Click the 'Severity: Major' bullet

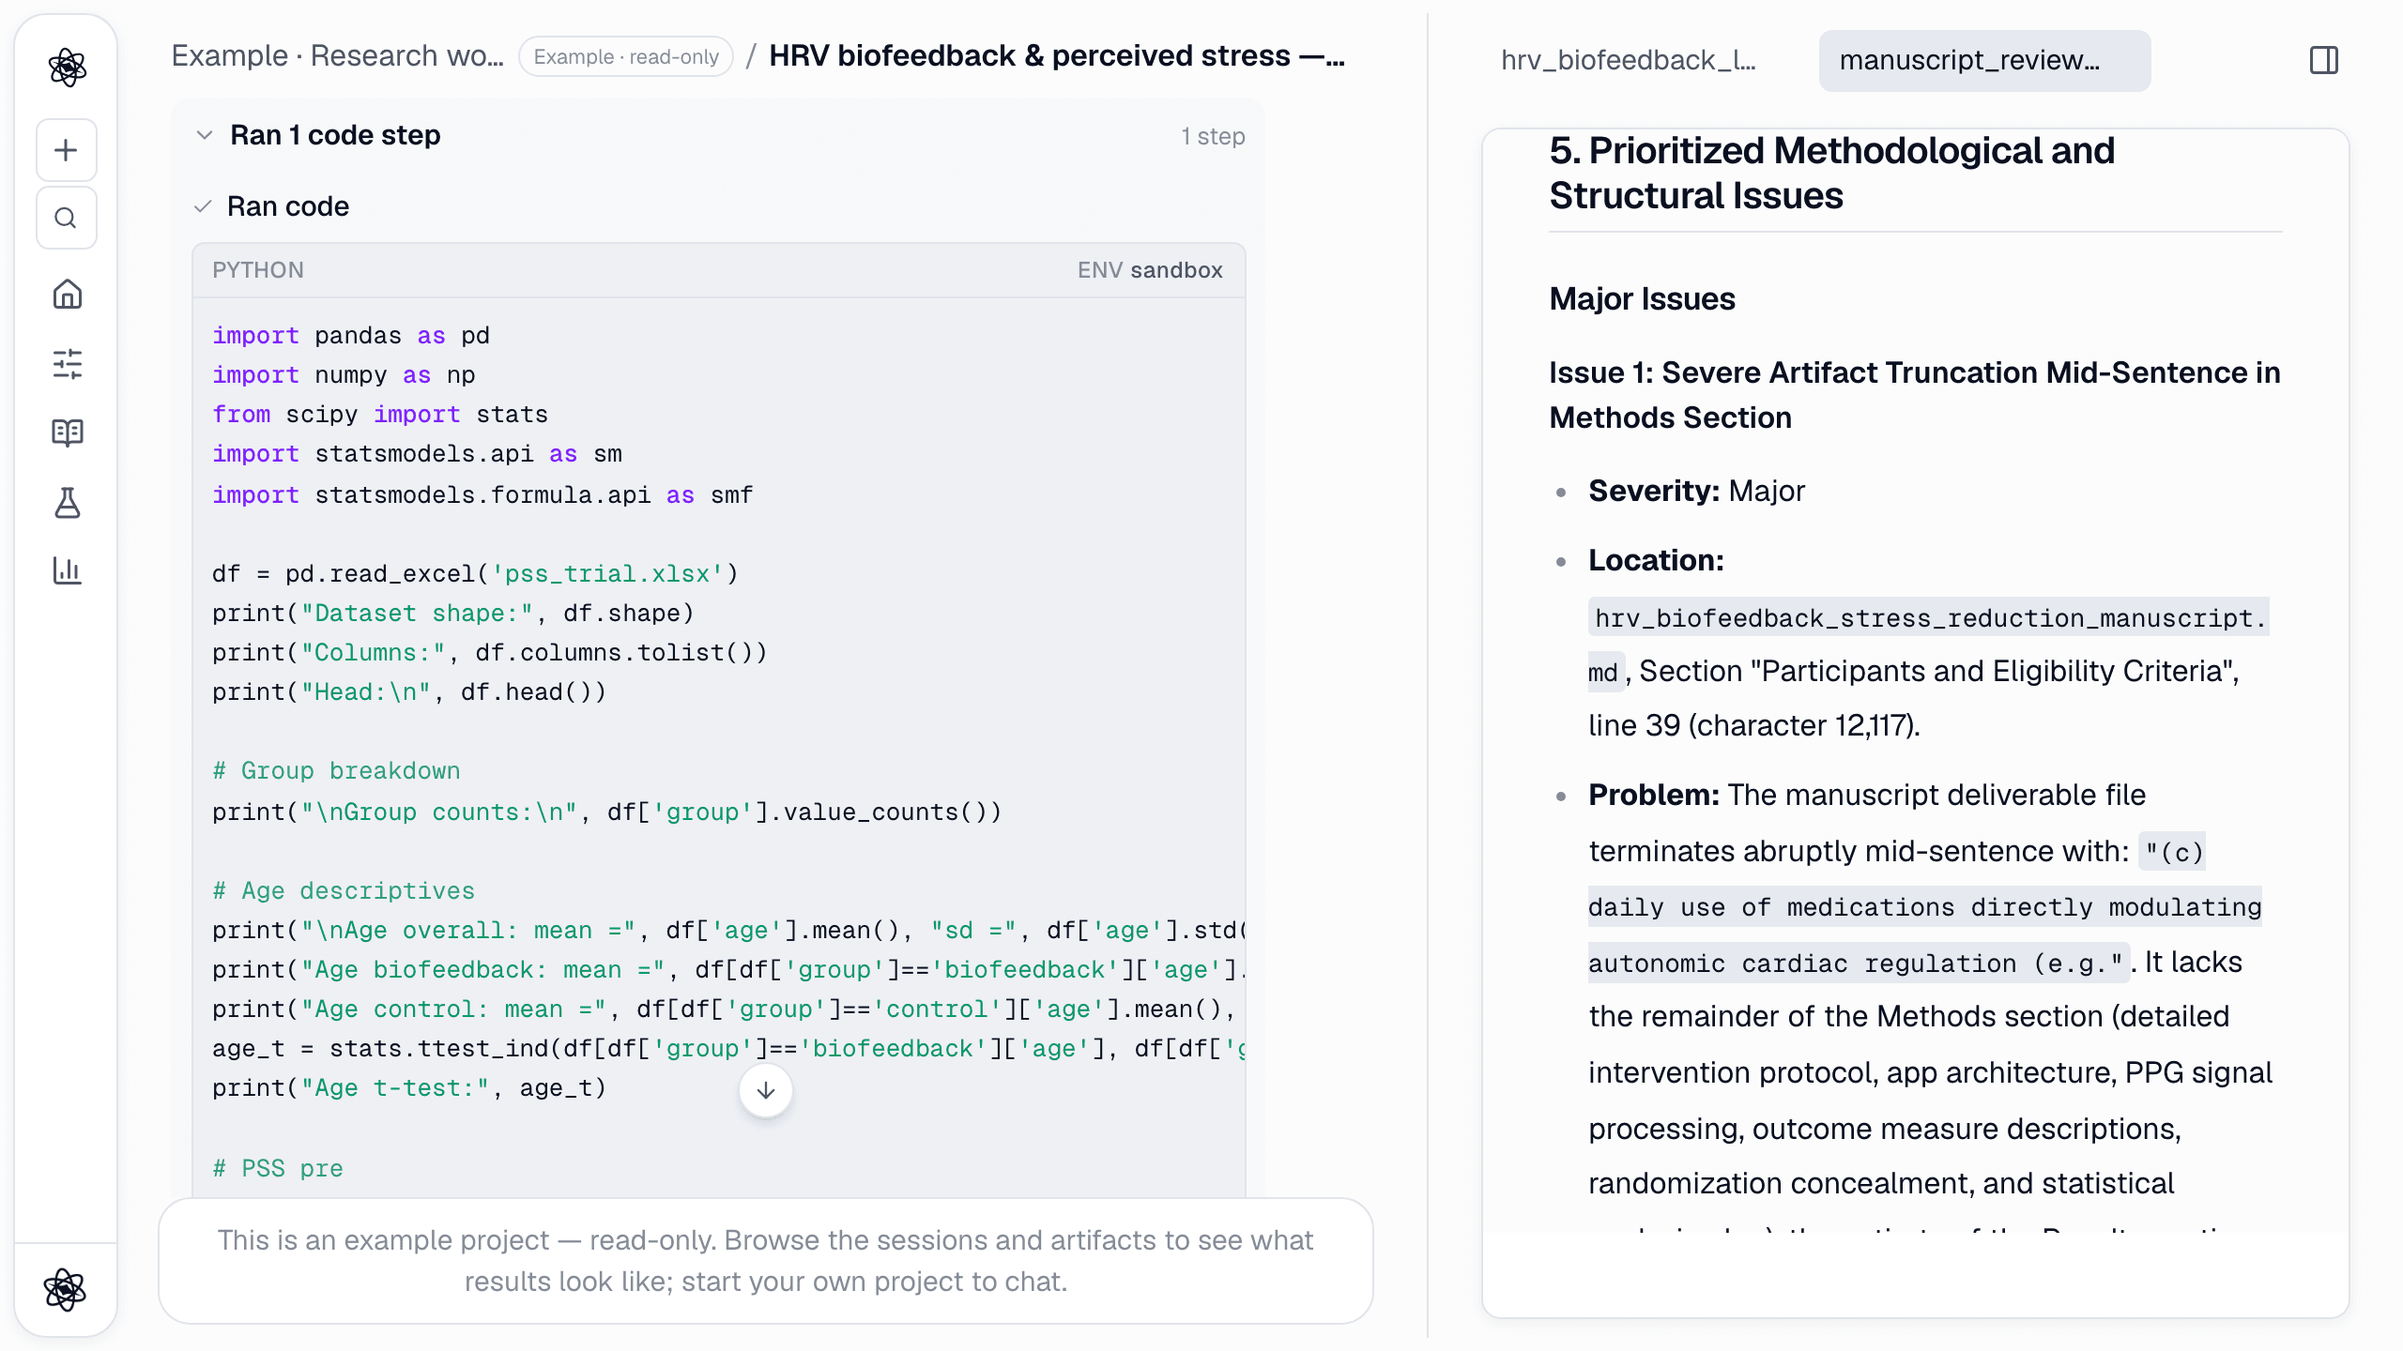(x=1696, y=491)
